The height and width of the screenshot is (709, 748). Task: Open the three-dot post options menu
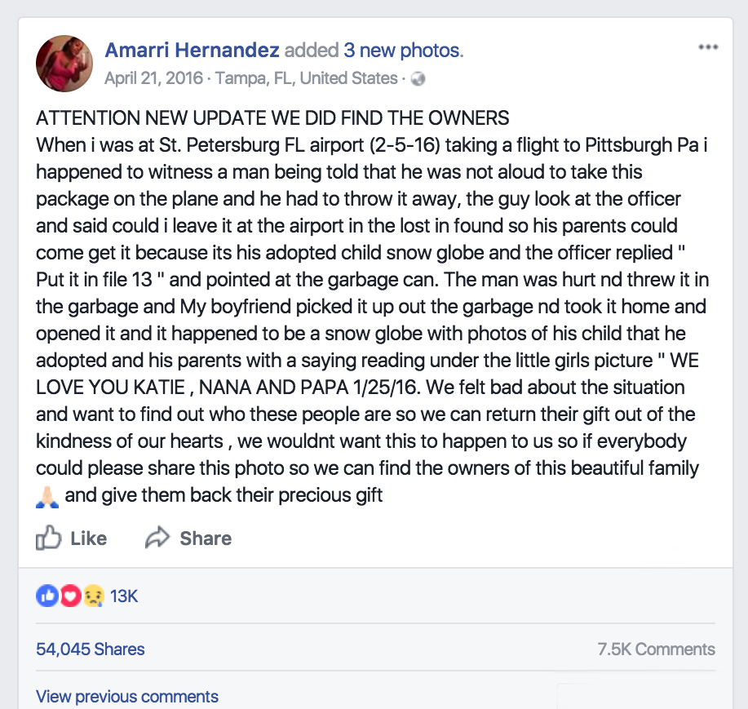707,47
